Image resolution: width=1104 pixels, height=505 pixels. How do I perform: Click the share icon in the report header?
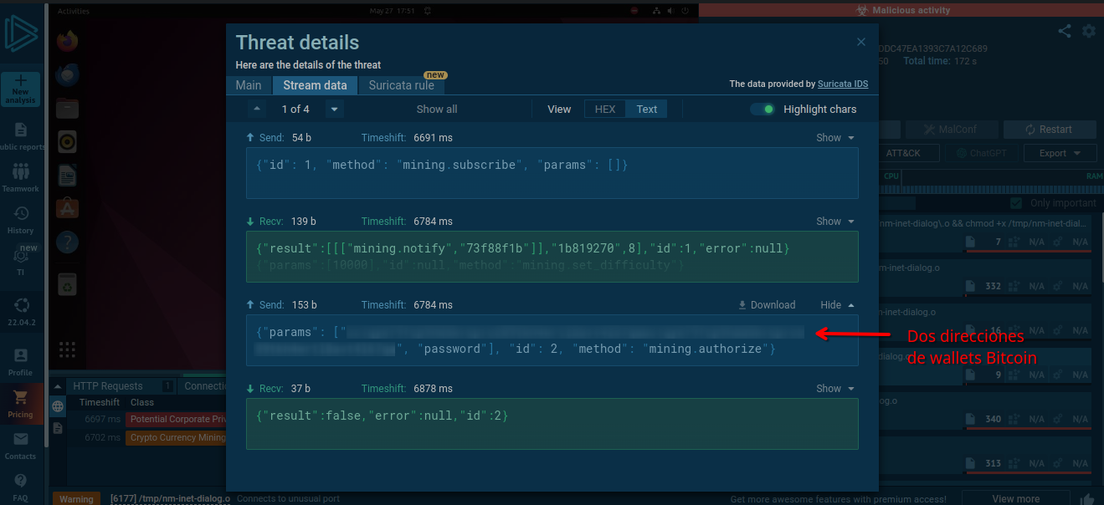tap(1064, 31)
